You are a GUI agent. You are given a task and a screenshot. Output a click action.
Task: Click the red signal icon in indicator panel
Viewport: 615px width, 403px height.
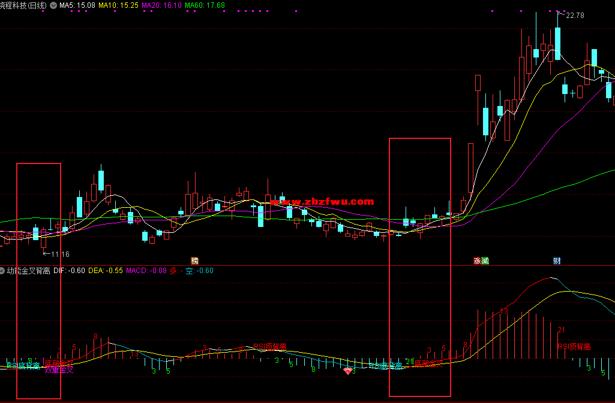click(x=347, y=371)
